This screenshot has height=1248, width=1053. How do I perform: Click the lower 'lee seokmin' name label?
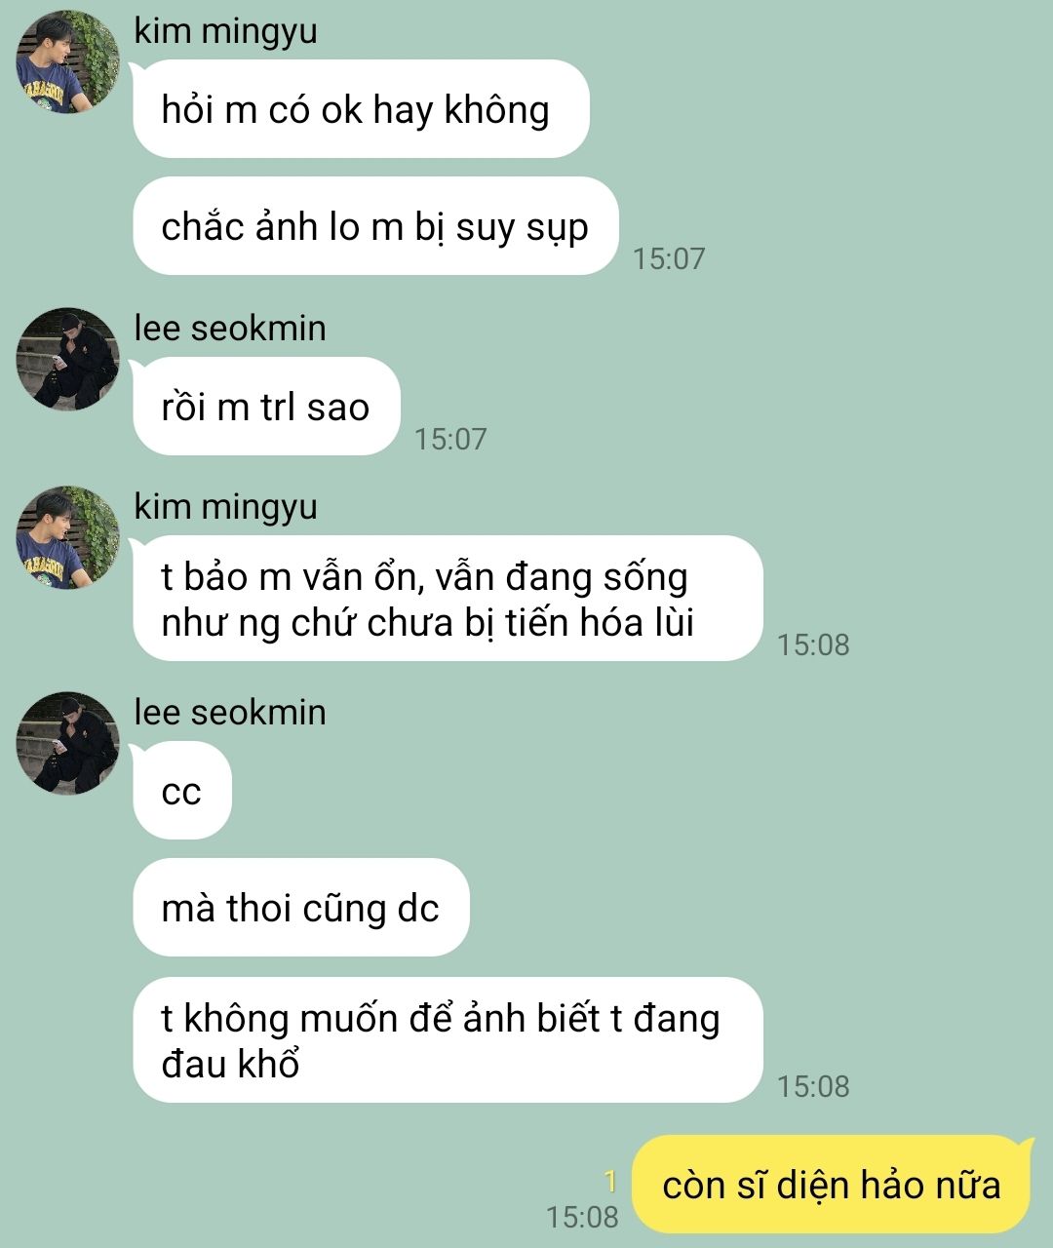pyautogui.click(x=230, y=712)
